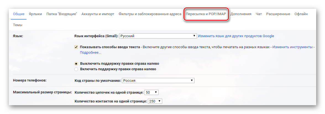Select Выключить поддержку правки справа налево

point(76,64)
